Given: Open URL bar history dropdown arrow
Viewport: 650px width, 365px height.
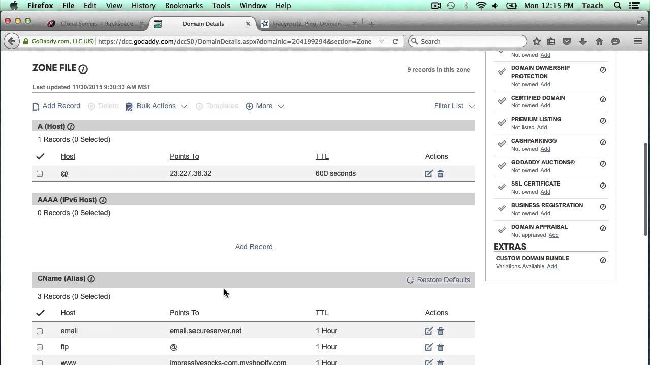Looking at the screenshot, I should coord(381,41).
